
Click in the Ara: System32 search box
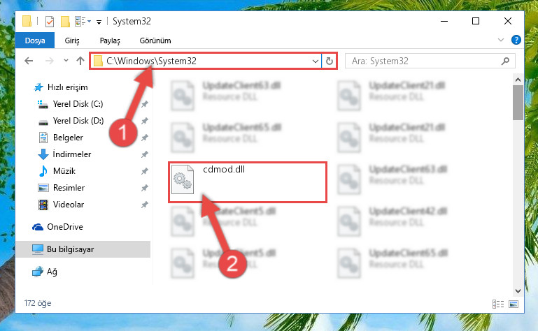(424, 61)
